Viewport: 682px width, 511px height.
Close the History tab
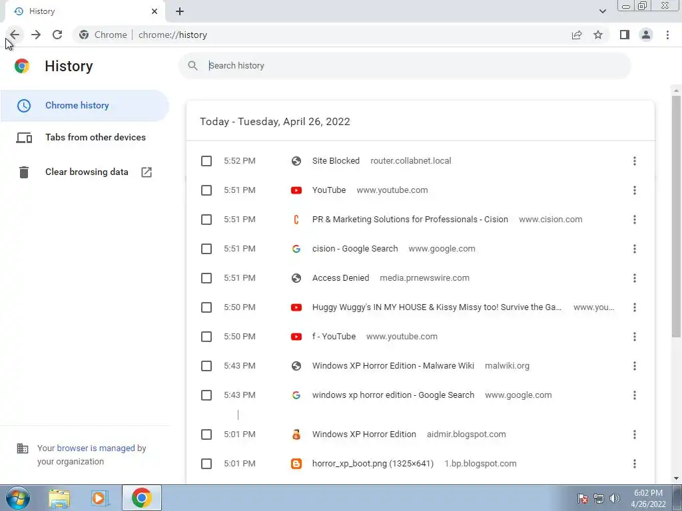[155, 11]
